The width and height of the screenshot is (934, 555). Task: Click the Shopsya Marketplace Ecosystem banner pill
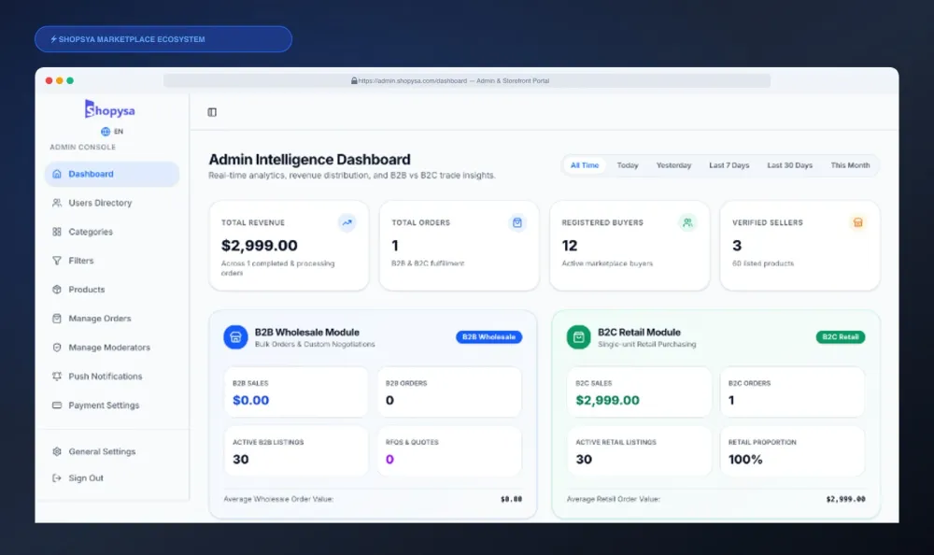163,39
